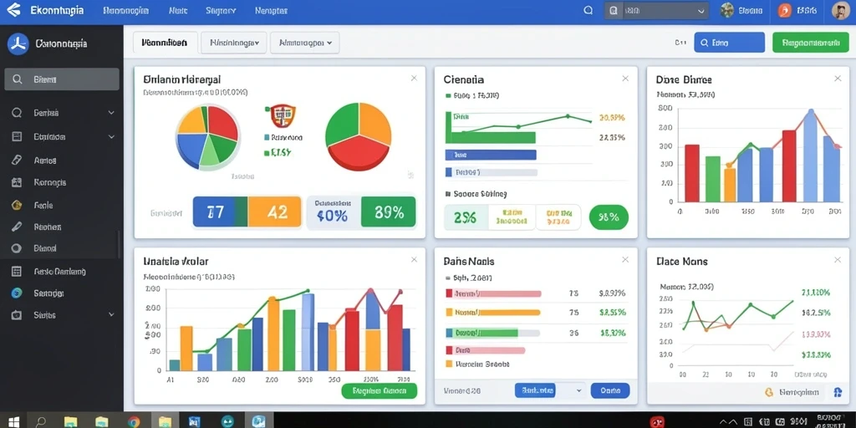Viewport: 856px width, 428px height.
Task: Click the blue round icon beside 'Seronge' in the sidebar
Action: pyautogui.click(x=17, y=293)
